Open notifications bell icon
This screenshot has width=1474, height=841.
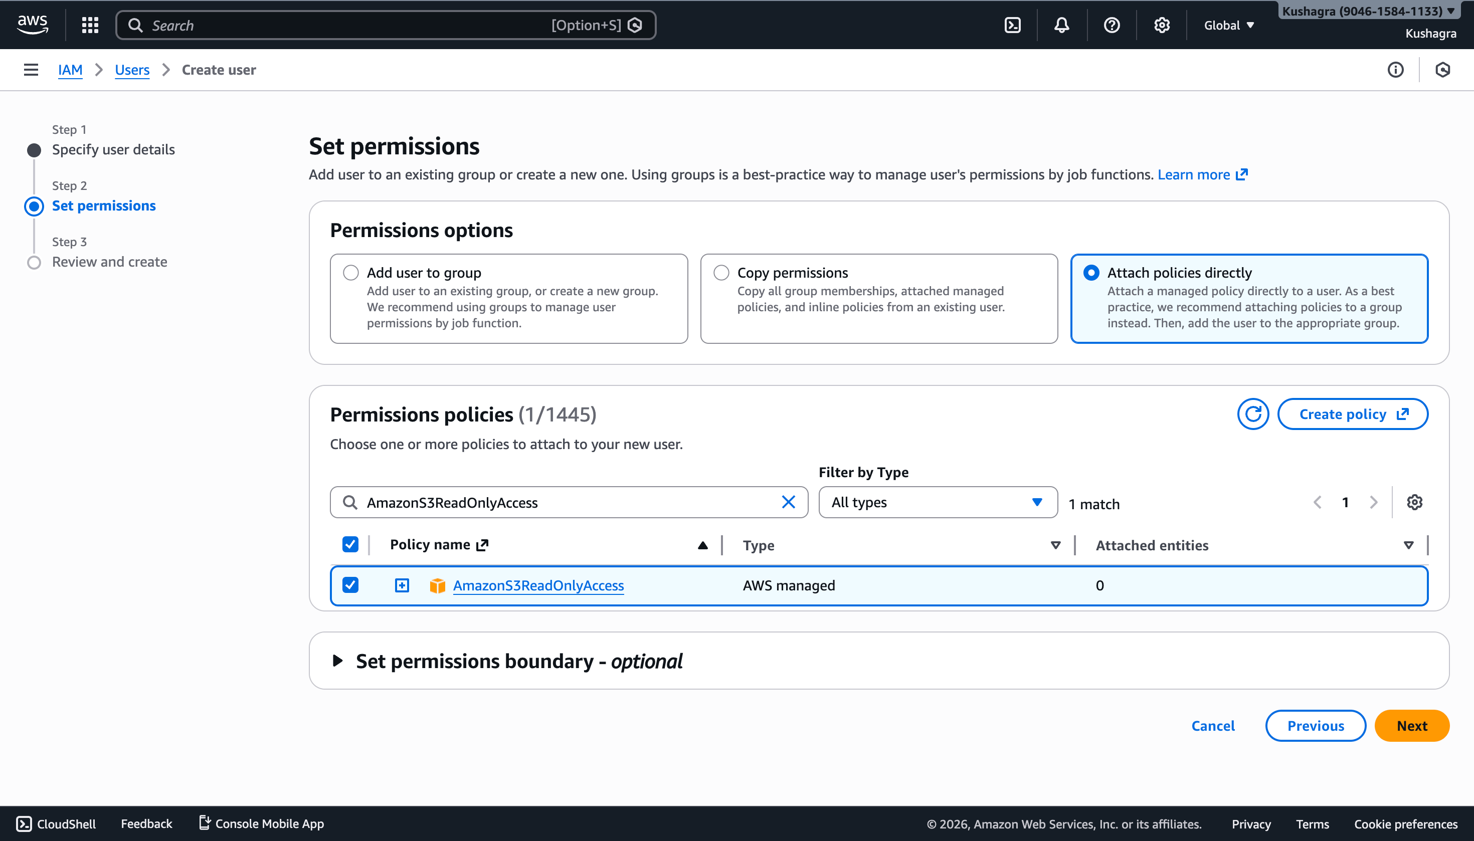(x=1062, y=26)
